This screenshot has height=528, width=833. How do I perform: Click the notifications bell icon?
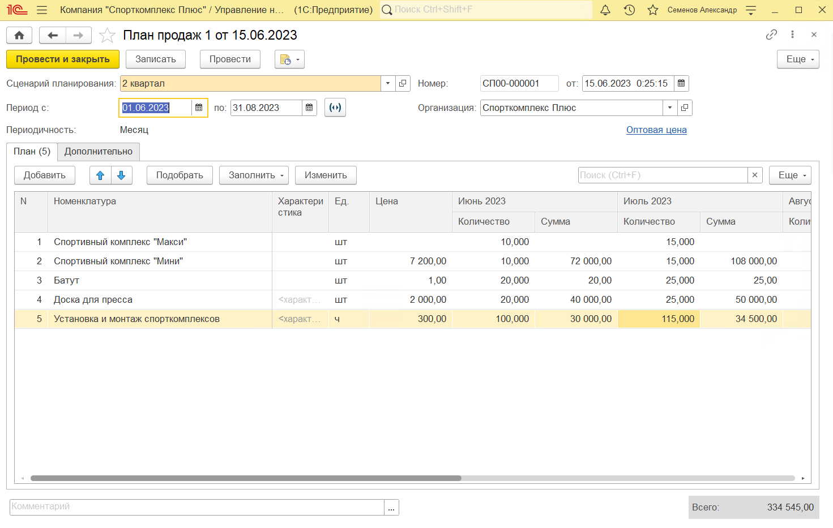coord(605,10)
